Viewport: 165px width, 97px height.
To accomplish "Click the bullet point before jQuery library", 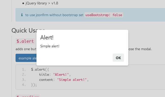I will (x=23, y=3).
